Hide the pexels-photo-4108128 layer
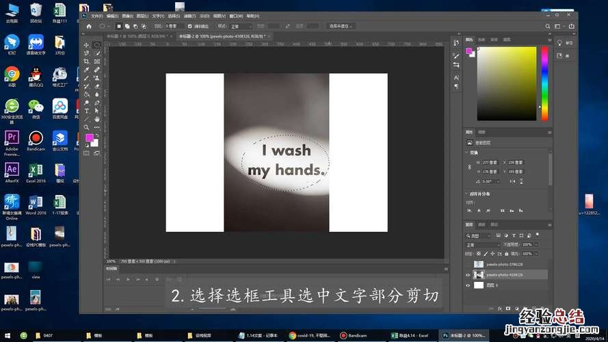 pyautogui.click(x=468, y=275)
